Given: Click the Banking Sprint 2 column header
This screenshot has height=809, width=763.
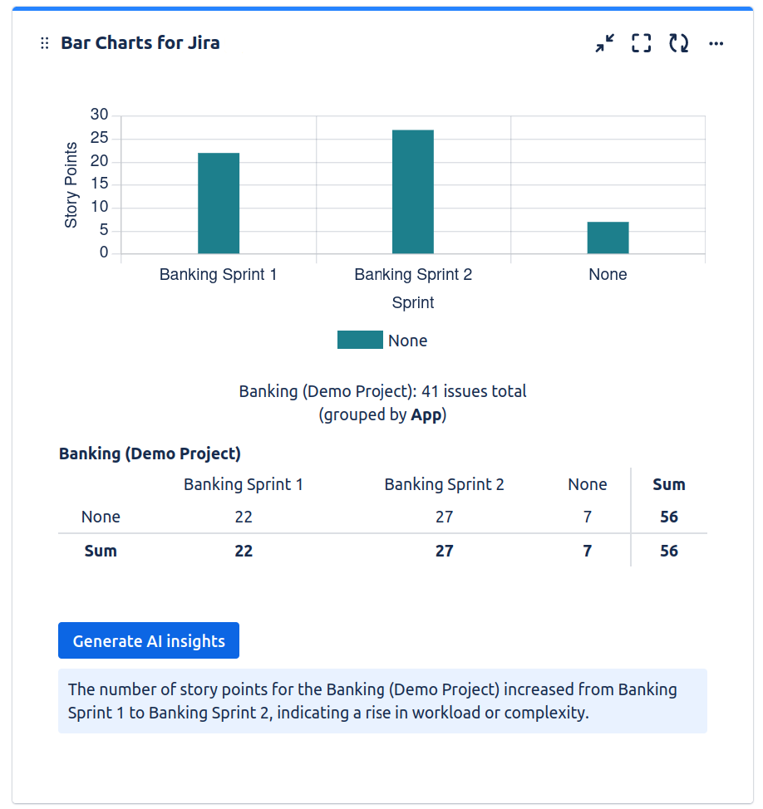Looking at the screenshot, I should (x=444, y=484).
